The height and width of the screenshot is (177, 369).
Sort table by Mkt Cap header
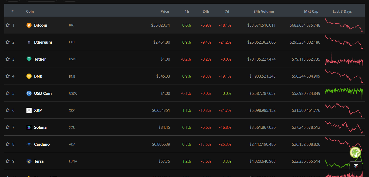[x=311, y=11]
